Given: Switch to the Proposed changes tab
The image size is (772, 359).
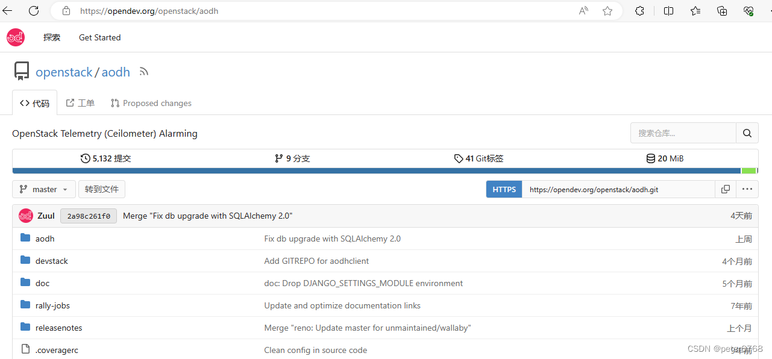Looking at the screenshot, I should [151, 103].
